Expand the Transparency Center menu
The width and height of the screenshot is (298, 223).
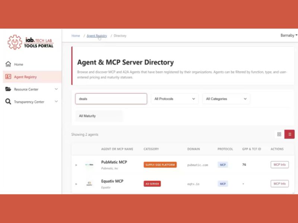(56, 102)
